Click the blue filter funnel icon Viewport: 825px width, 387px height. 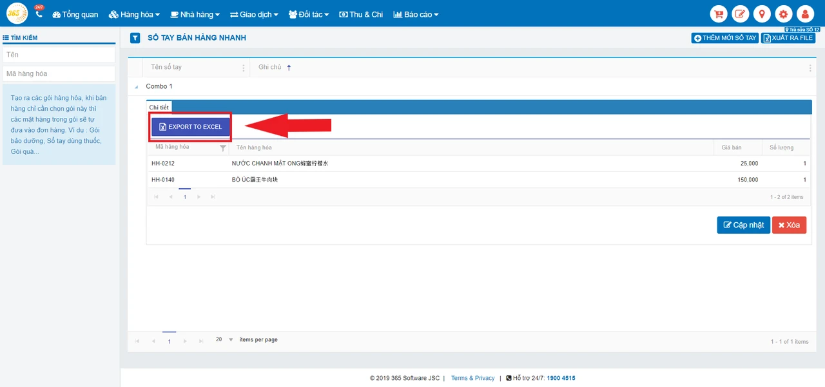pyautogui.click(x=135, y=38)
